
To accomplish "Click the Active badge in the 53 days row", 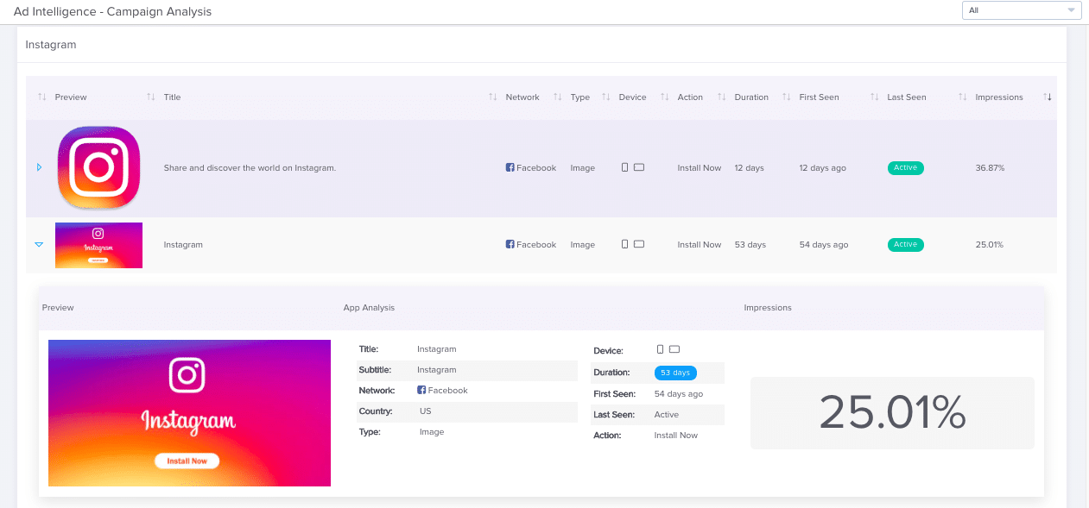I will (906, 245).
